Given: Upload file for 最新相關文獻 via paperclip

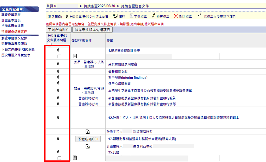Looking at the screenshot, I should pos(58,71).
